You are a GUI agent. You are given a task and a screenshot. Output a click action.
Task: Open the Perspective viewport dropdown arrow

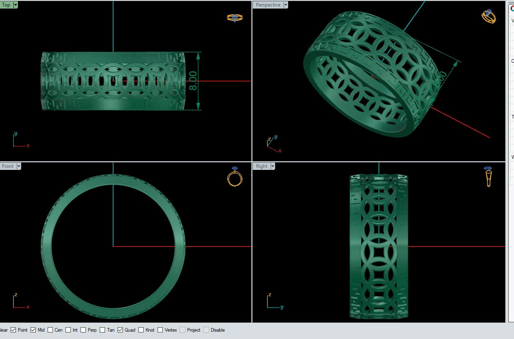click(x=286, y=5)
